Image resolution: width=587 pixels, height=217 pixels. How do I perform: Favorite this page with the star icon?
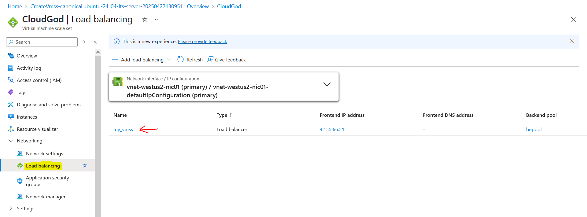point(145,19)
